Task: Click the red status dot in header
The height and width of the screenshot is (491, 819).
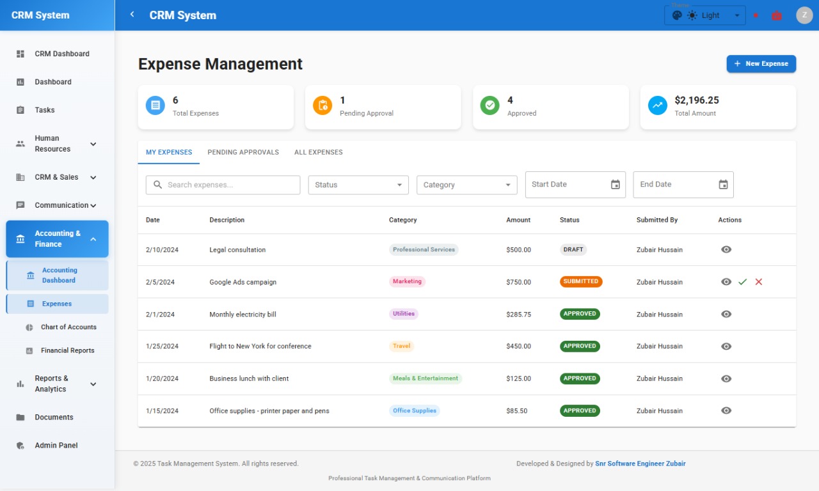Action: 756,15
